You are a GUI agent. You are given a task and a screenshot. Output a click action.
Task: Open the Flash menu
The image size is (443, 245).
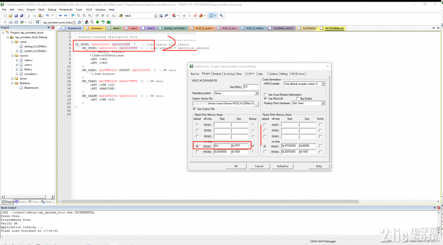coord(41,9)
